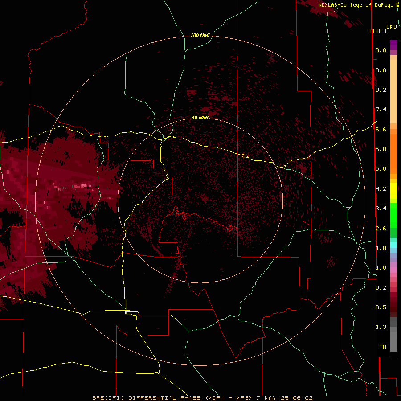
Task: Pick the bright orange band in the legend
Action: point(393,154)
